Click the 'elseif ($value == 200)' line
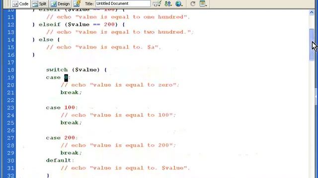 pyautogui.click(x=79, y=25)
